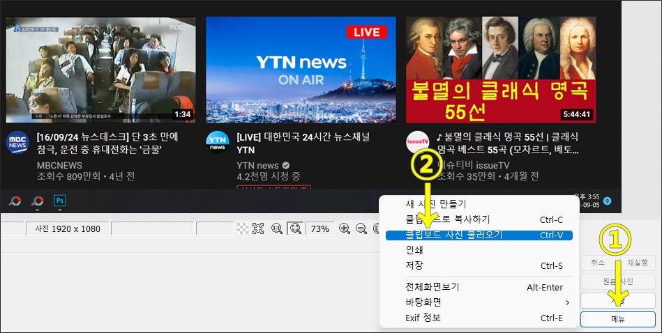Click the MBC NEWS channel avatar
This screenshot has width=662, height=333.
coord(17,143)
